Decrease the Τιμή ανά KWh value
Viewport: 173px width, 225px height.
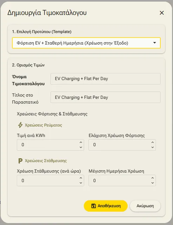coord(81,147)
